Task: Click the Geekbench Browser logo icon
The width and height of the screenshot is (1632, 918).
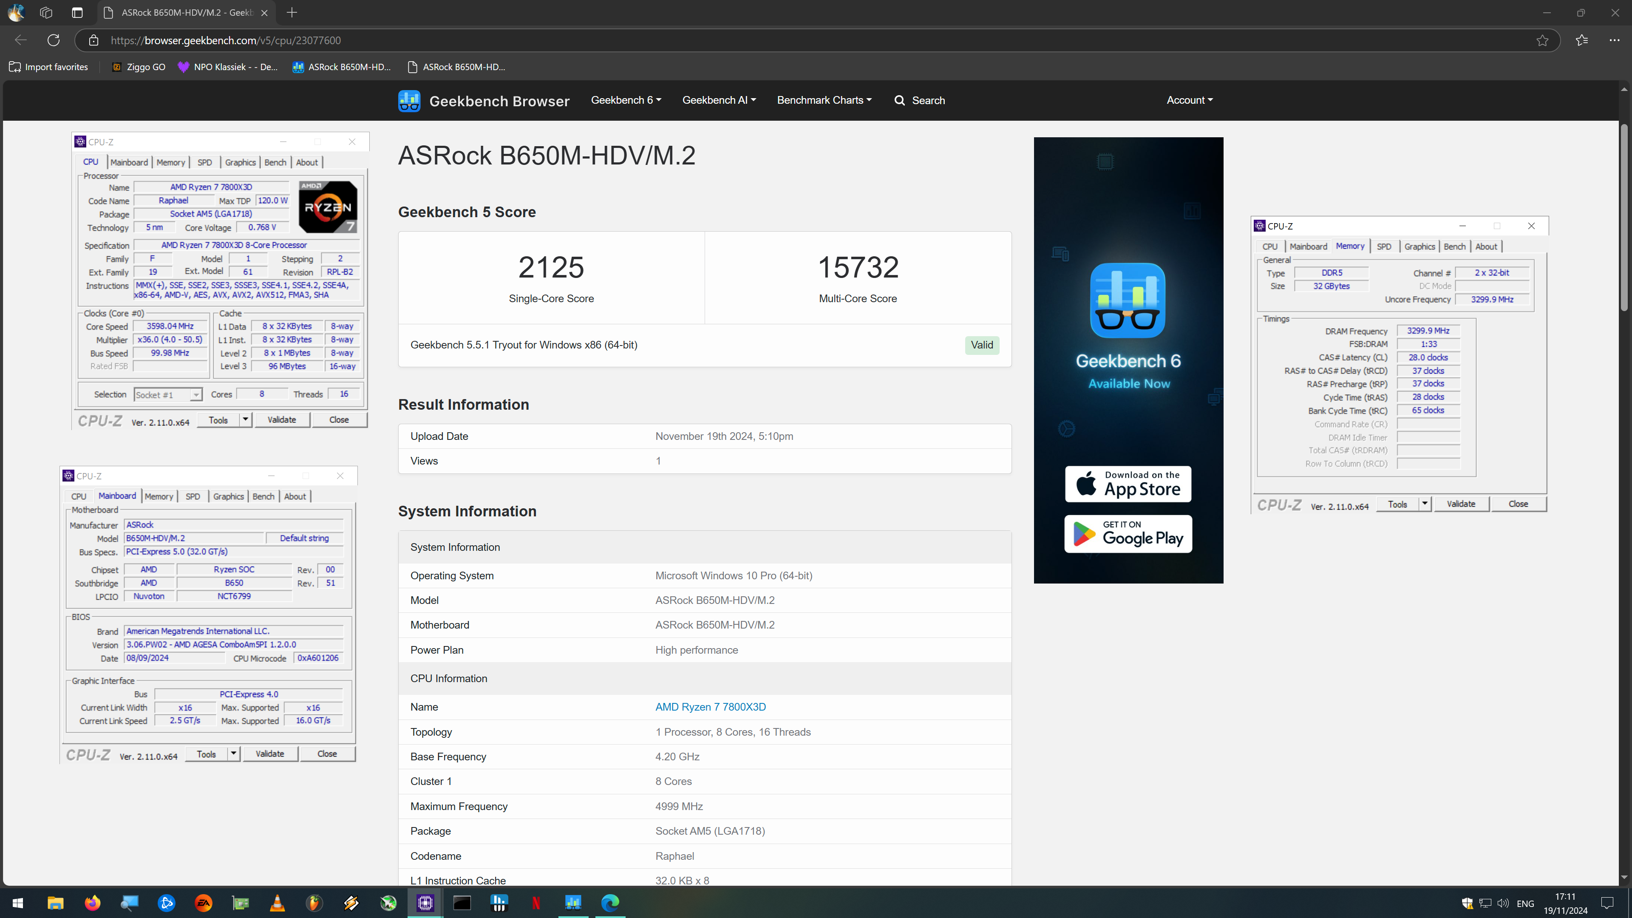Action: tap(409, 101)
